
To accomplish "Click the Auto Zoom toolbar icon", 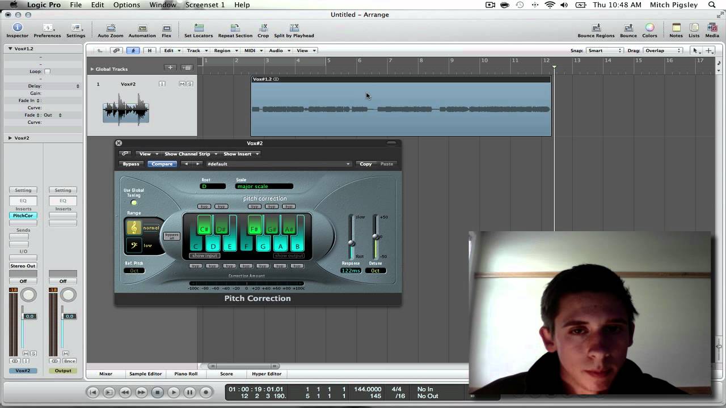I will coord(110,31).
